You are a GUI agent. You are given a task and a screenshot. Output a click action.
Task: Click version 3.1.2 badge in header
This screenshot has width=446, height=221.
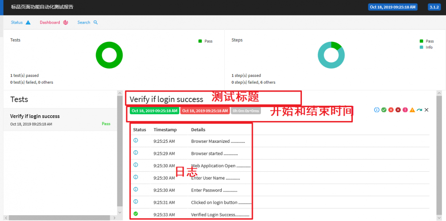point(434,7)
